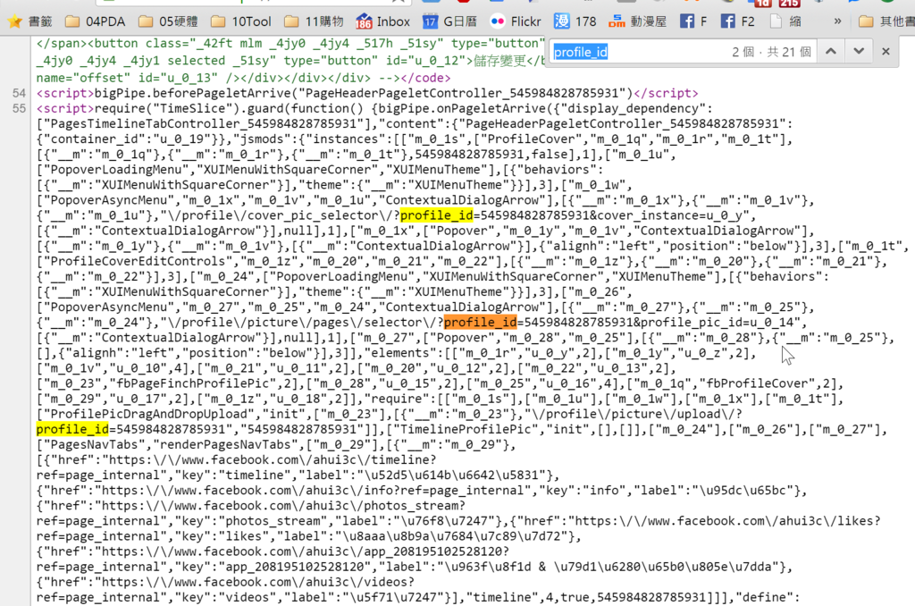Open the 11購物 bookmark folder
Screen dimensions: 915x606
pyautogui.click(x=314, y=21)
